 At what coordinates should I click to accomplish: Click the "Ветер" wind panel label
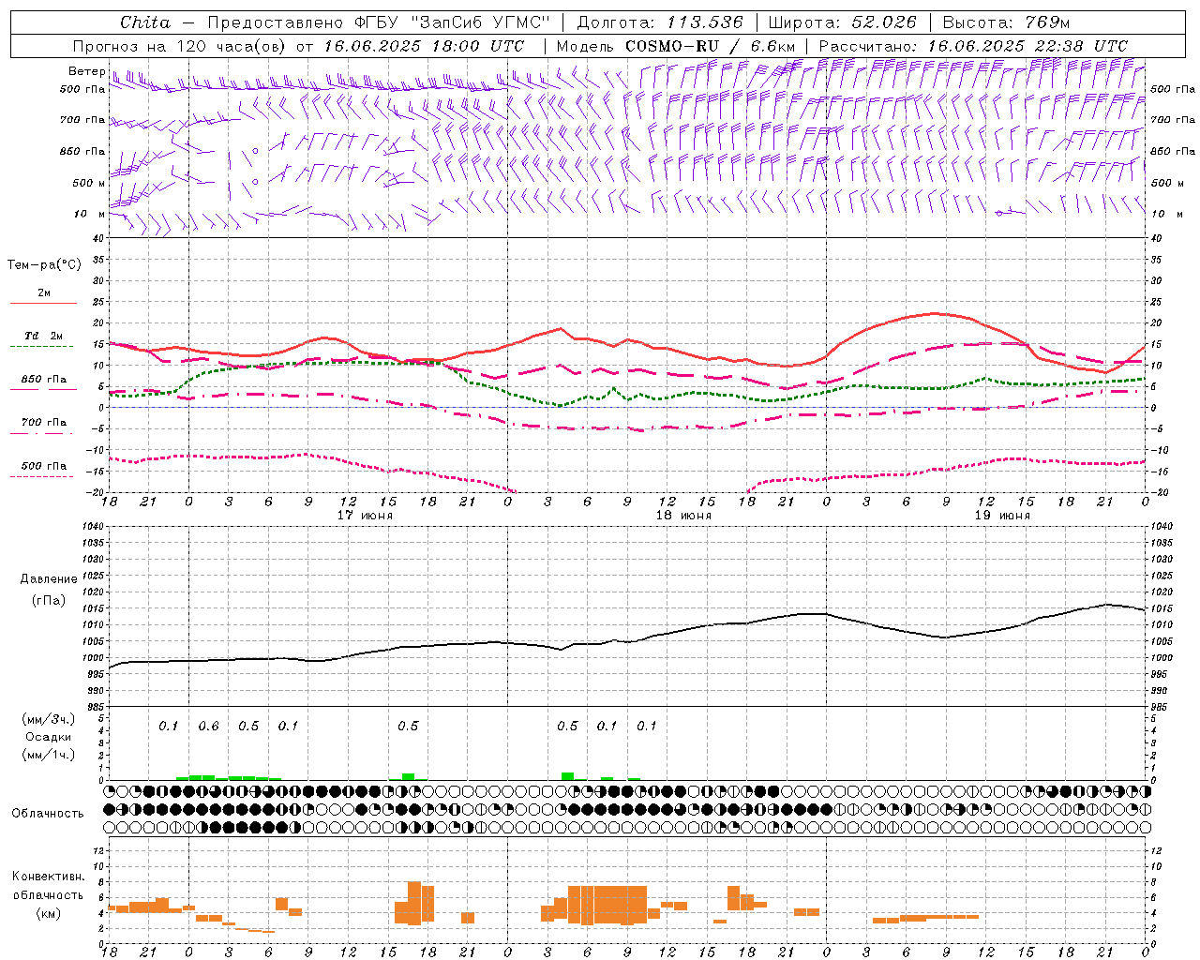[87, 71]
